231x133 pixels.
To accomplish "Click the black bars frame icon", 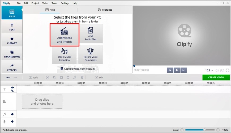I will coord(61,78).
